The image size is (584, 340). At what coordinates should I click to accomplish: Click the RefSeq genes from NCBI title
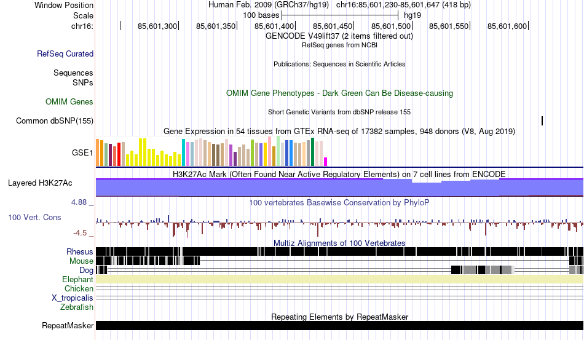[339, 45]
